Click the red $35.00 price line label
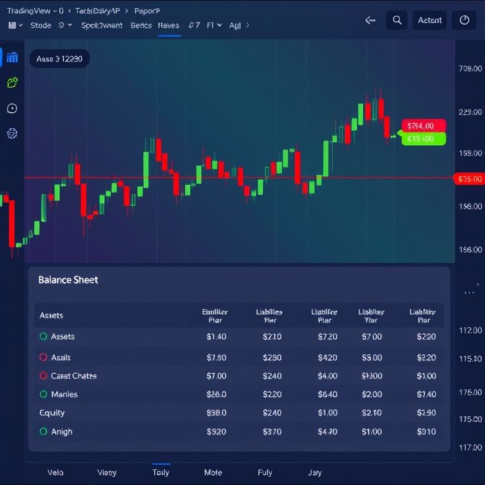Viewport: 485px width, 485px height. click(469, 179)
